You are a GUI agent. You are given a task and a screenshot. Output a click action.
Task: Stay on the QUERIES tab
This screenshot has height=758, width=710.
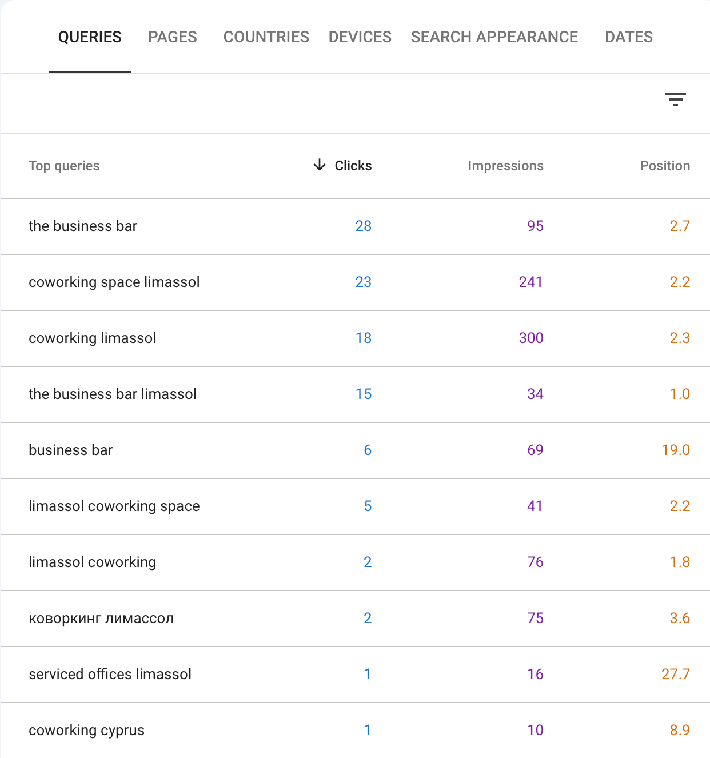pyautogui.click(x=90, y=37)
